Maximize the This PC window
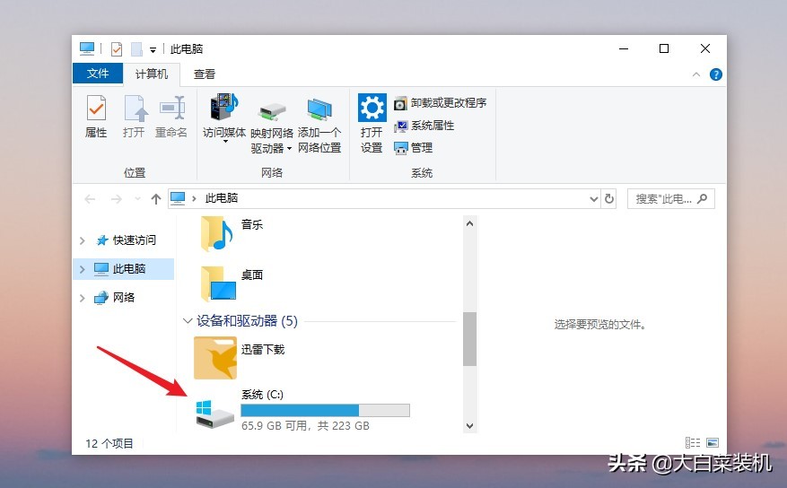 pyautogui.click(x=664, y=48)
